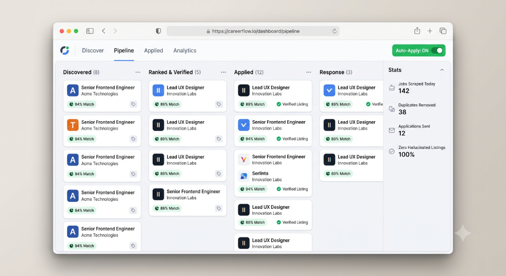Click the Applied (12) column header
This screenshot has height=276, width=506.
249,72
